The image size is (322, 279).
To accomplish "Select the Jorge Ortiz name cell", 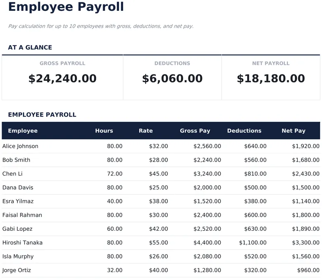I will click(17, 270).
